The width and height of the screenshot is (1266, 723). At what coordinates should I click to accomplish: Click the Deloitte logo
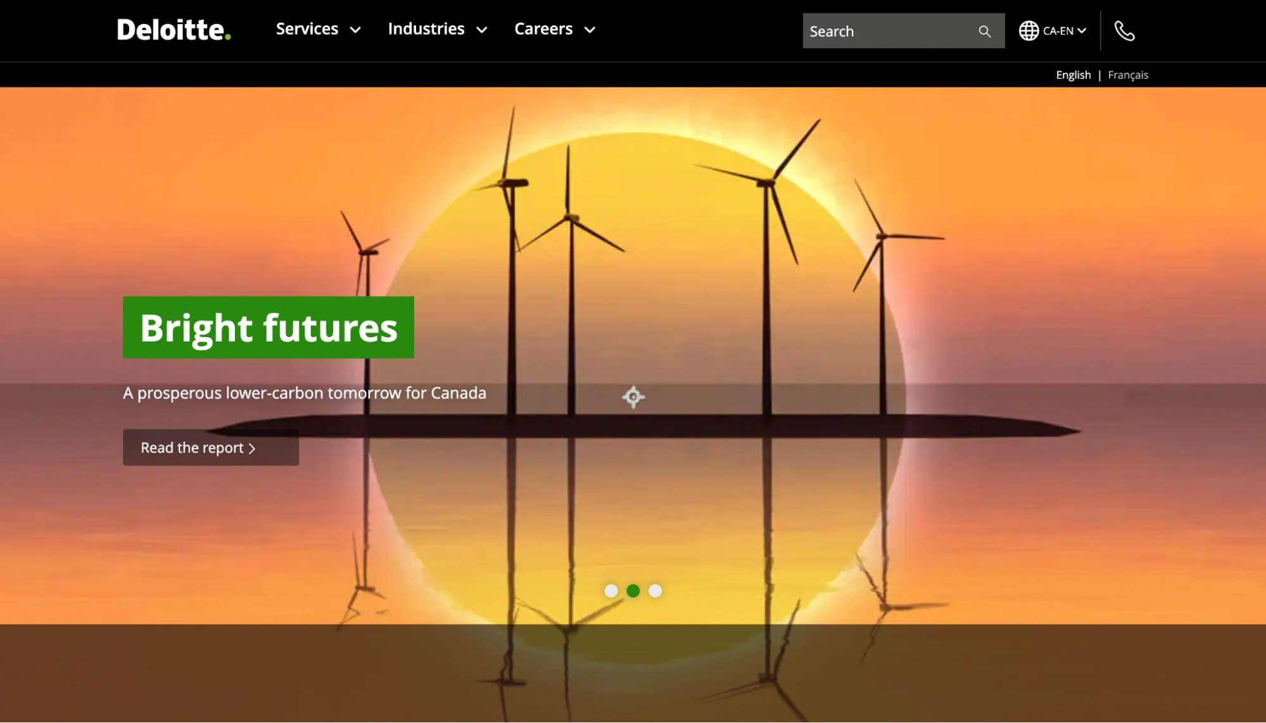click(174, 30)
